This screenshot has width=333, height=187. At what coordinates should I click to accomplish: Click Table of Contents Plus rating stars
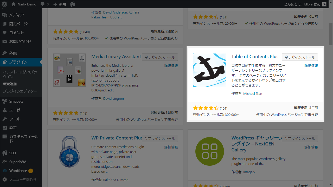[x=206, y=108]
